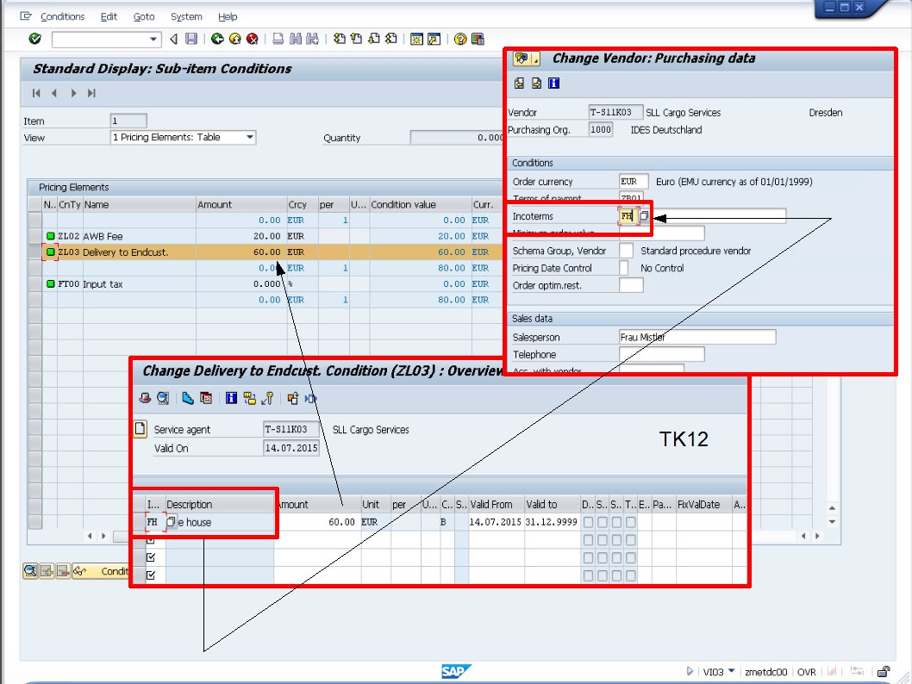The image size is (912, 684).
Task: Open the View dropdown showing Pricing Elements Table
Action: point(250,137)
